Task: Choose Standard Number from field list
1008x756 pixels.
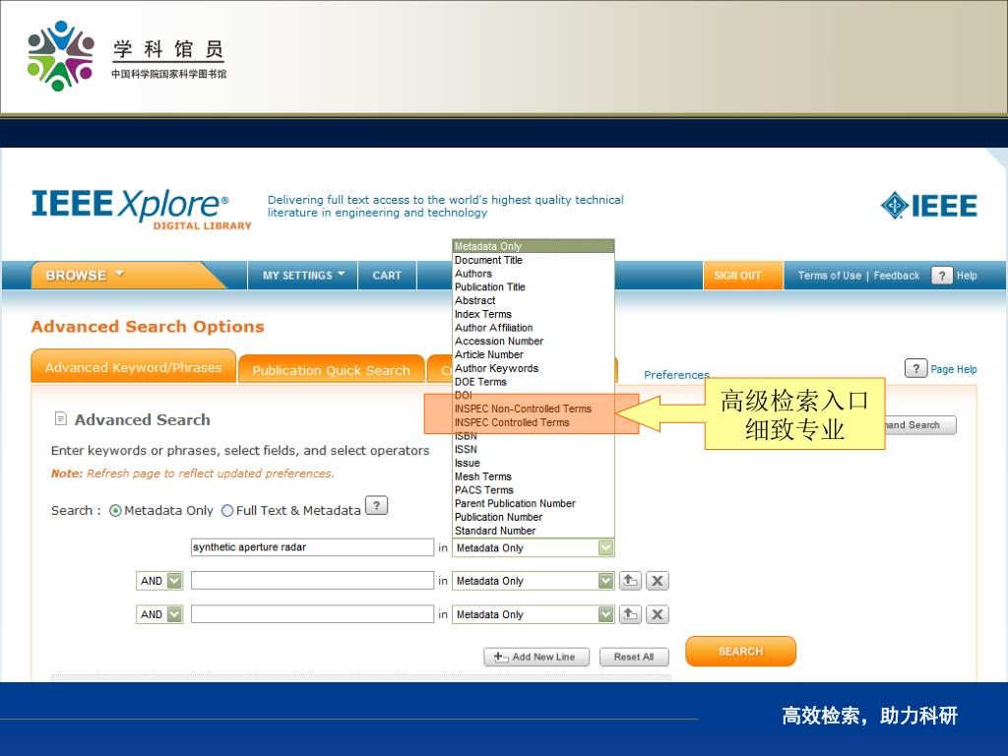Action: click(x=533, y=531)
